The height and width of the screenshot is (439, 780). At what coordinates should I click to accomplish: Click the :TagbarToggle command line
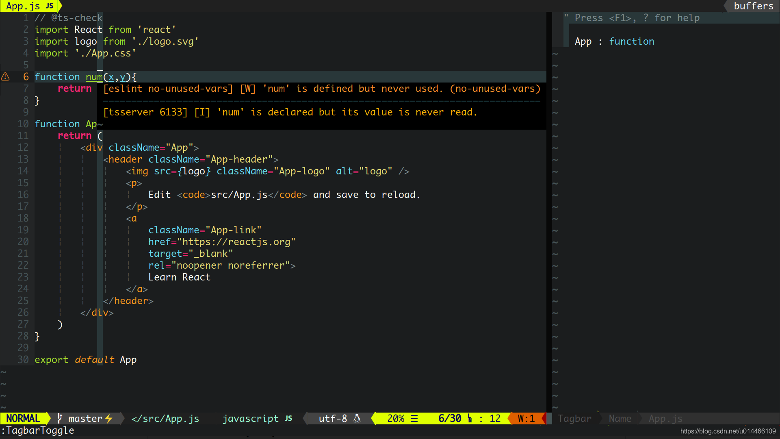click(x=38, y=430)
